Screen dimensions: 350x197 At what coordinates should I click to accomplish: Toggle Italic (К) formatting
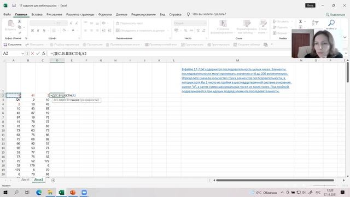click(x=38, y=31)
